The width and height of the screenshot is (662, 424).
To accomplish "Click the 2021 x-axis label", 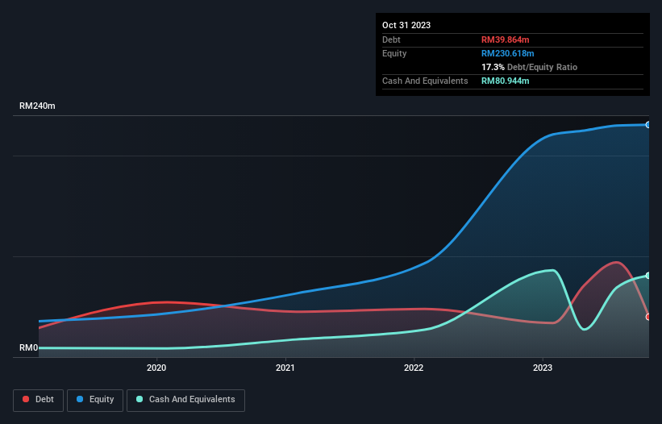I will coord(285,368).
